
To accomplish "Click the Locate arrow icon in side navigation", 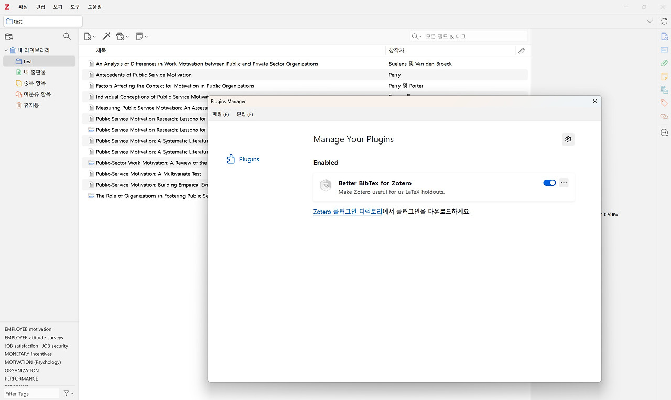I will tap(664, 132).
